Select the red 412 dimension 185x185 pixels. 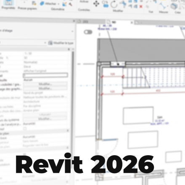pos(158,90)
